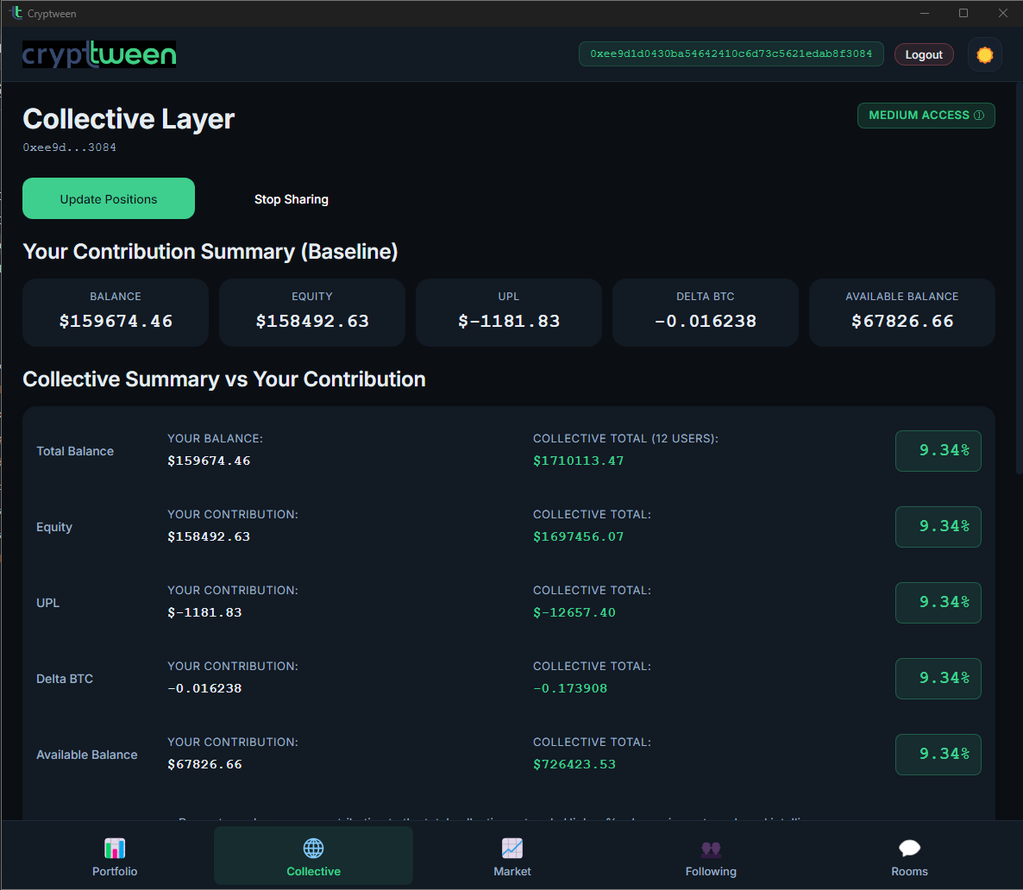Click the Equity row 9.34% badge
The image size is (1023, 890).
(x=938, y=527)
